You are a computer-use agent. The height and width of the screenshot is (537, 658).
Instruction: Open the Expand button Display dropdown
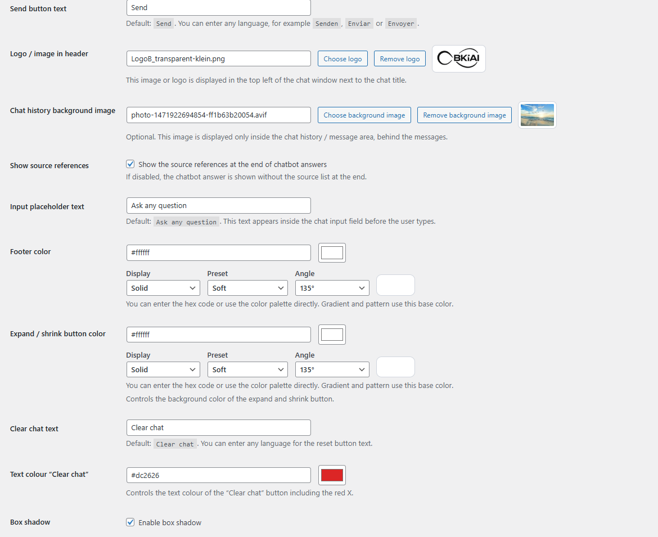(163, 369)
